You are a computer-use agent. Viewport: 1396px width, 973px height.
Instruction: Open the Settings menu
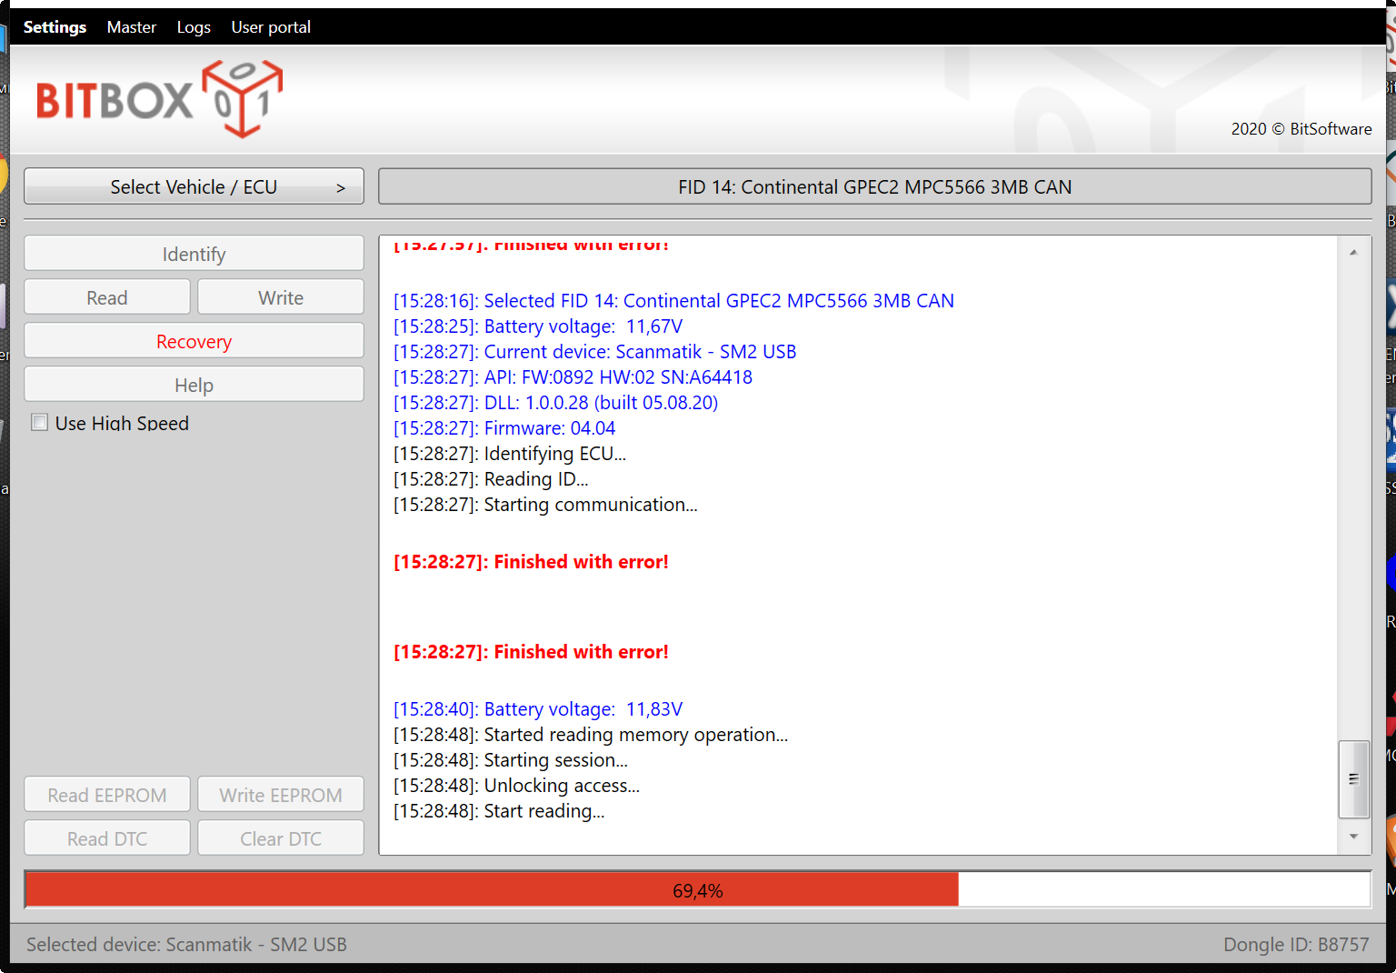tap(55, 27)
